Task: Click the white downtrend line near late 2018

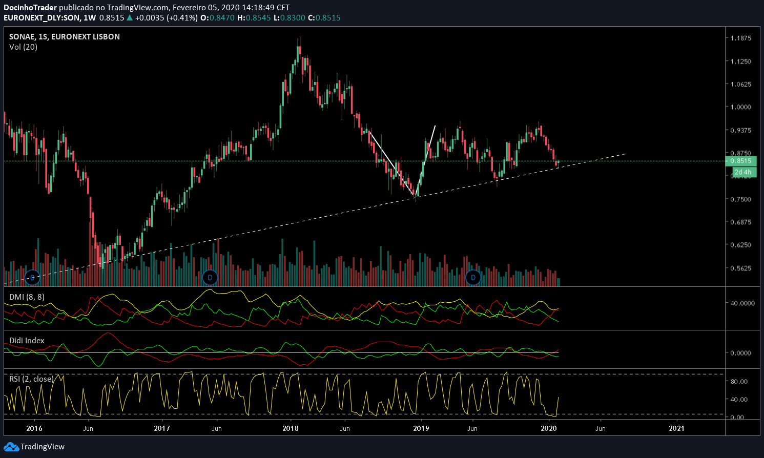Action: (x=391, y=164)
